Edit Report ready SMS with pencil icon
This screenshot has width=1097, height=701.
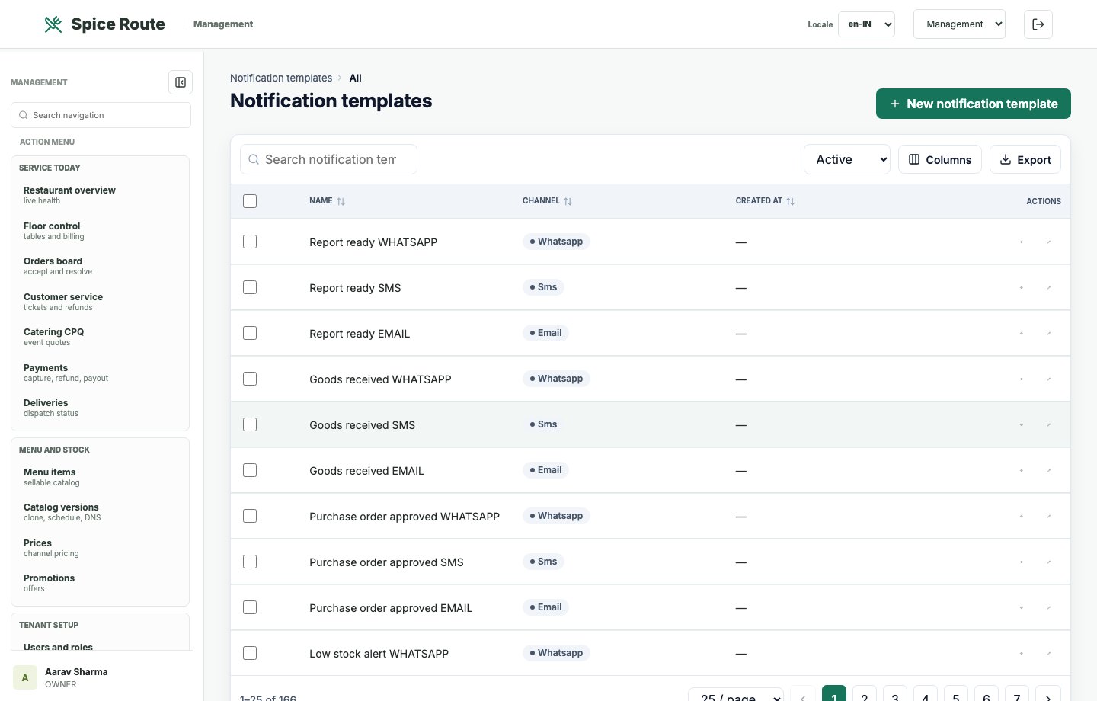coord(1049,287)
